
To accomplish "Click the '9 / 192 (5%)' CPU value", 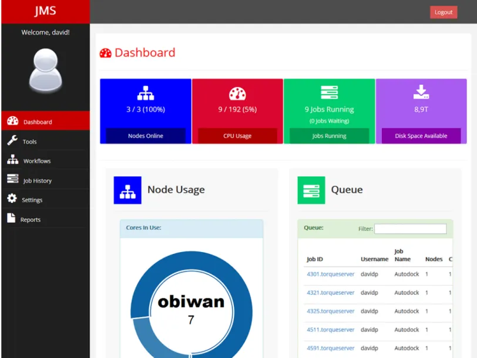I will tap(237, 109).
